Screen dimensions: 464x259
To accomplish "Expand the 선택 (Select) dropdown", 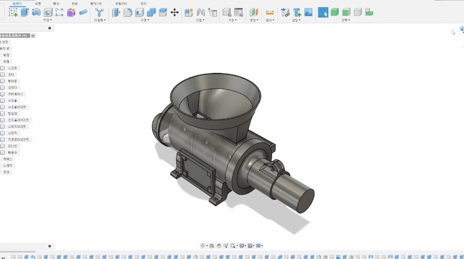I will click(x=345, y=20).
